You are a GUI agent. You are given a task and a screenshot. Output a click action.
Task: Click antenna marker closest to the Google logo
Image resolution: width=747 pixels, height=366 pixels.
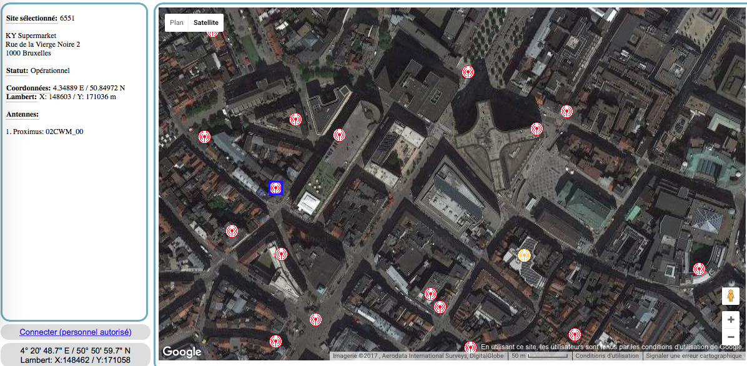click(275, 341)
